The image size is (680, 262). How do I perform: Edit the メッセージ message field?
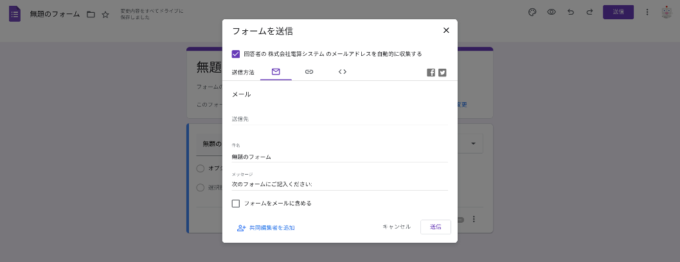pyautogui.click(x=339, y=184)
